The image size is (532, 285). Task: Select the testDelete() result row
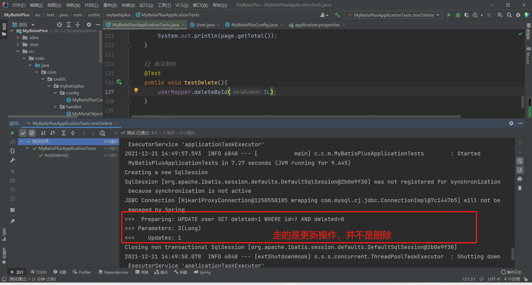[x=68, y=155]
